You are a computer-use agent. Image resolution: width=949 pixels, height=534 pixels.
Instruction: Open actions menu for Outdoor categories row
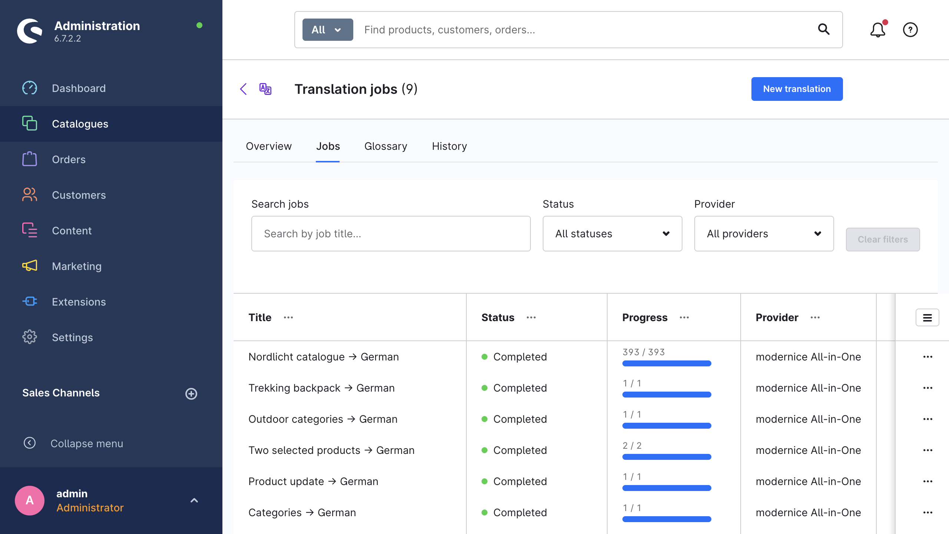tap(928, 419)
